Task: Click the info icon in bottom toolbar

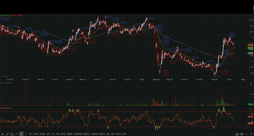Action: pyautogui.click(x=3, y=134)
